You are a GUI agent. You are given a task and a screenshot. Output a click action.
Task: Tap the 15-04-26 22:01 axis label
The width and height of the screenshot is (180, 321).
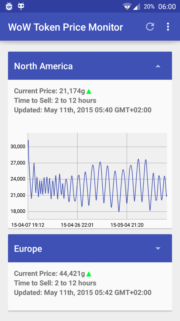pos(77,225)
